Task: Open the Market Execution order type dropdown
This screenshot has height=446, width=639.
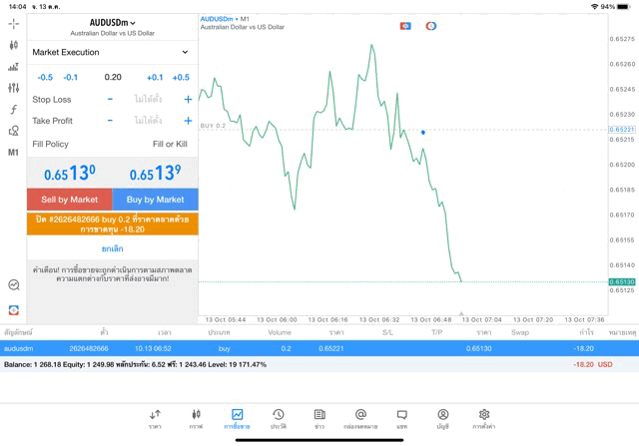Action: coord(111,52)
